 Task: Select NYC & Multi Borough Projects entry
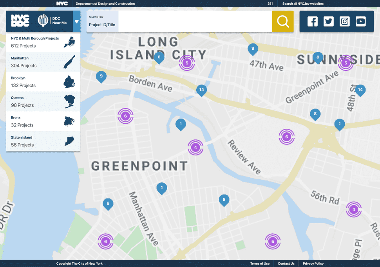pos(43,42)
